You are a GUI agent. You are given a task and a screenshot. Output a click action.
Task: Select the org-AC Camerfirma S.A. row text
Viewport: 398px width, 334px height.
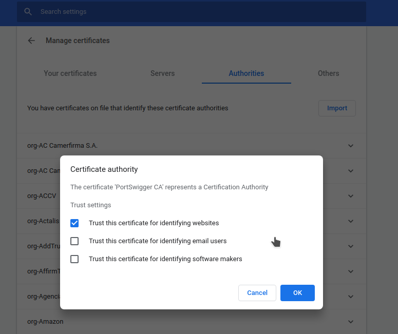[62, 146]
